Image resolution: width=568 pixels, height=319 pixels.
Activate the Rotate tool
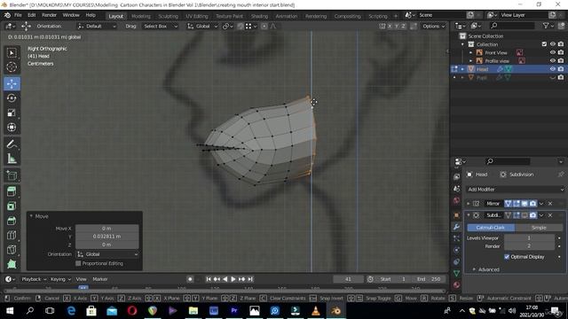(x=12, y=98)
